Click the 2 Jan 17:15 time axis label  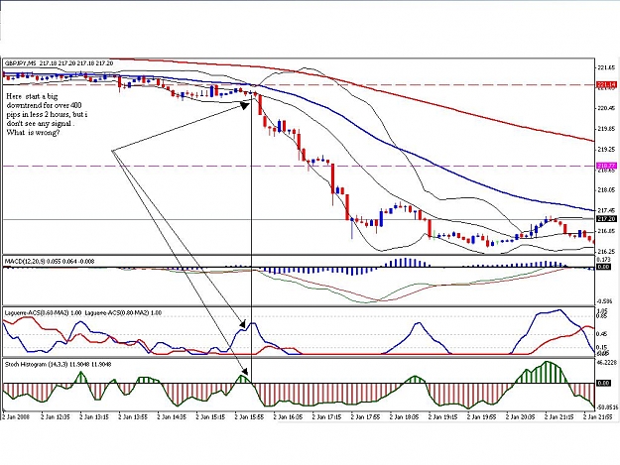tap(326, 416)
